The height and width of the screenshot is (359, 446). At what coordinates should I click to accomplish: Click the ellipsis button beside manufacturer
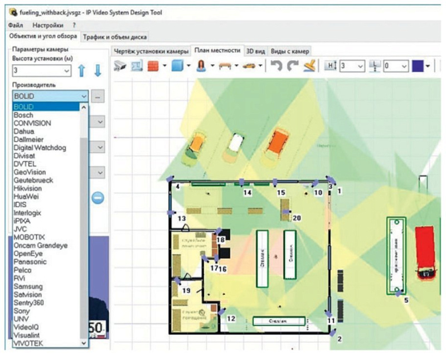[98, 96]
